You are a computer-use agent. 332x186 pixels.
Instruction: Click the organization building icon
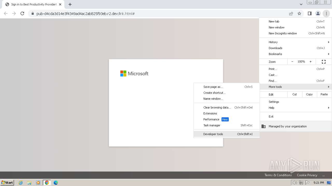point(264,126)
